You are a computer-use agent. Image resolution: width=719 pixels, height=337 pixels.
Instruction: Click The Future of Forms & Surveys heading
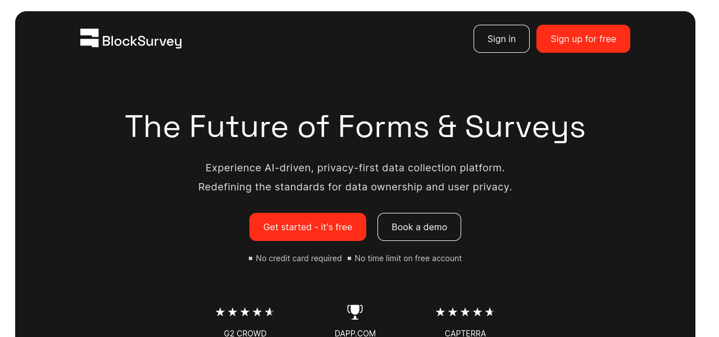[355, 126]
